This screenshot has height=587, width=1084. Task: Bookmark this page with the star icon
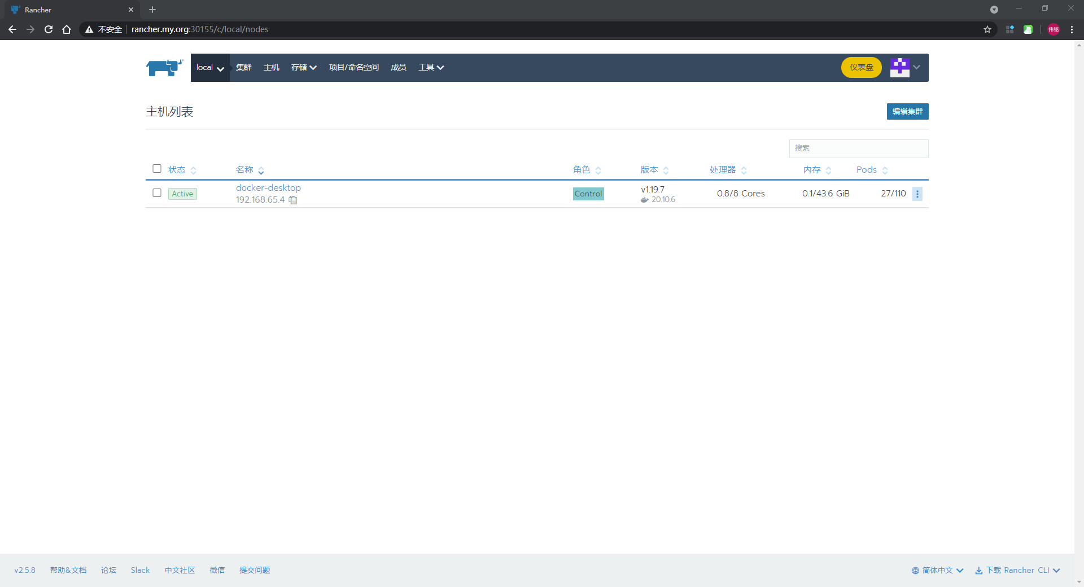pyautogui.click(x=987, y=29)
